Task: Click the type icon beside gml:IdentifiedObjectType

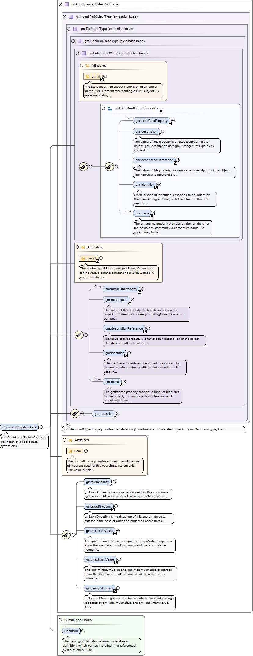Action: [71, 17]
